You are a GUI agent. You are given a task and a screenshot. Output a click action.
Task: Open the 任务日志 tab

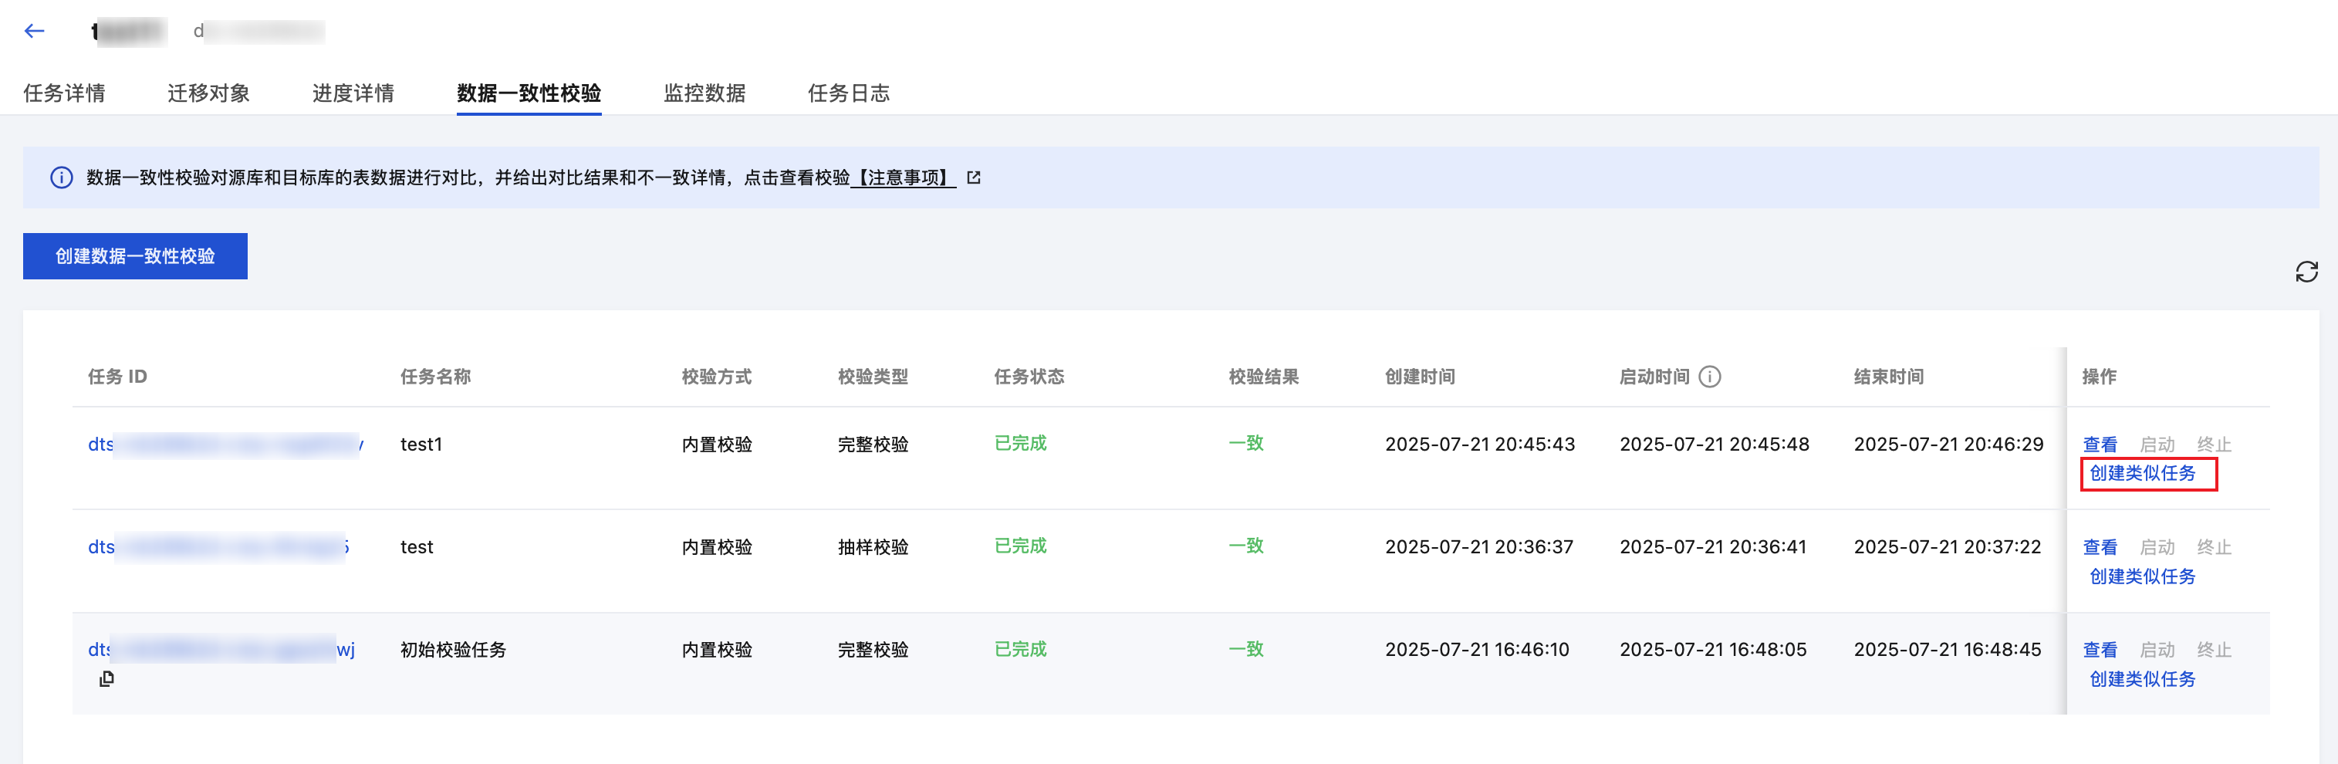[x=849, y=93]
